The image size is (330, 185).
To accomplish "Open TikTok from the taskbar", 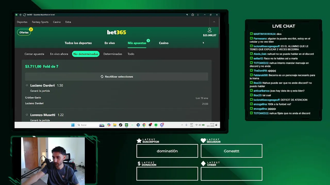I will 120,125.
